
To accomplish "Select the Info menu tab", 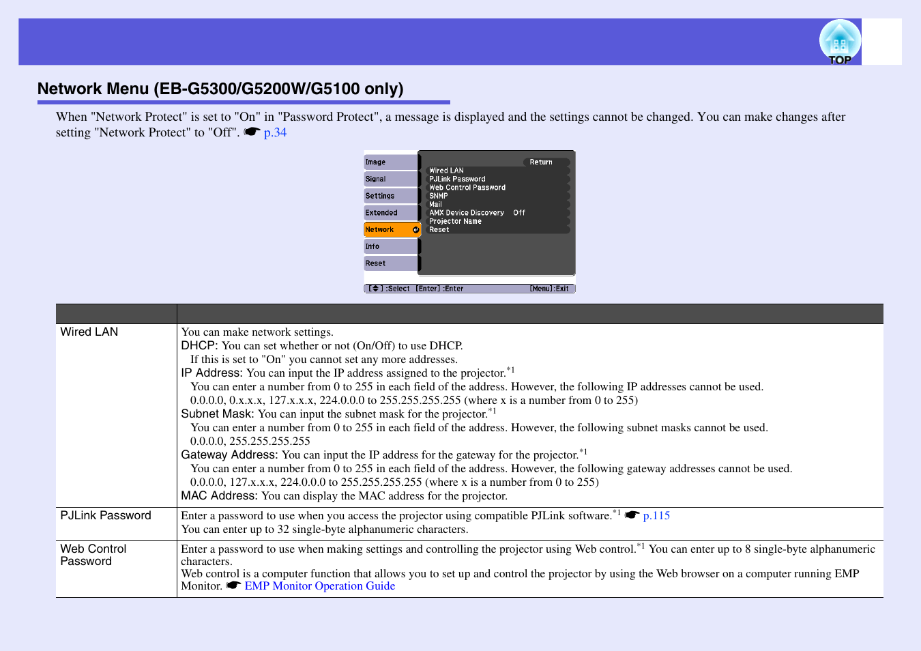I will (x=392, y=246).
